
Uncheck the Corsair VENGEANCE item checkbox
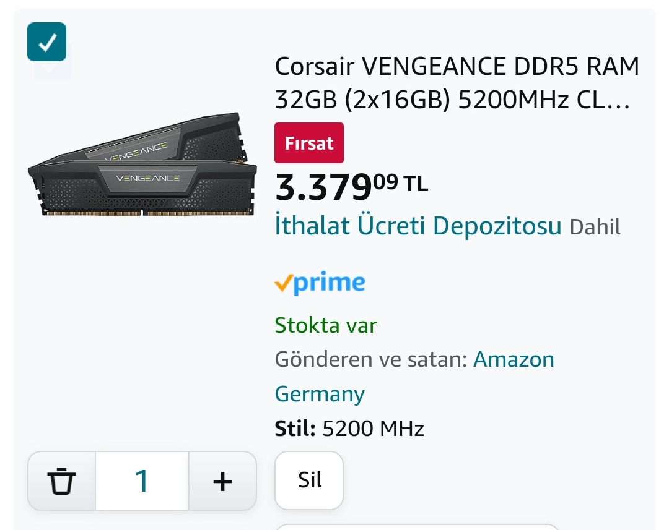coord(46,42)
